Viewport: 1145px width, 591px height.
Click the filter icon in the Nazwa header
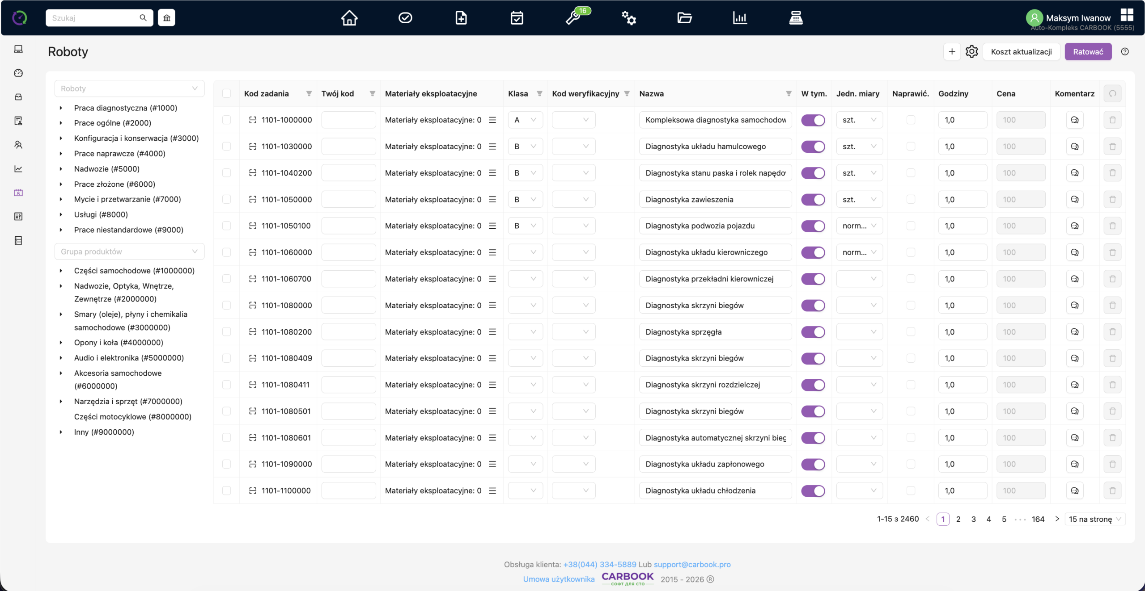point(789,93)
